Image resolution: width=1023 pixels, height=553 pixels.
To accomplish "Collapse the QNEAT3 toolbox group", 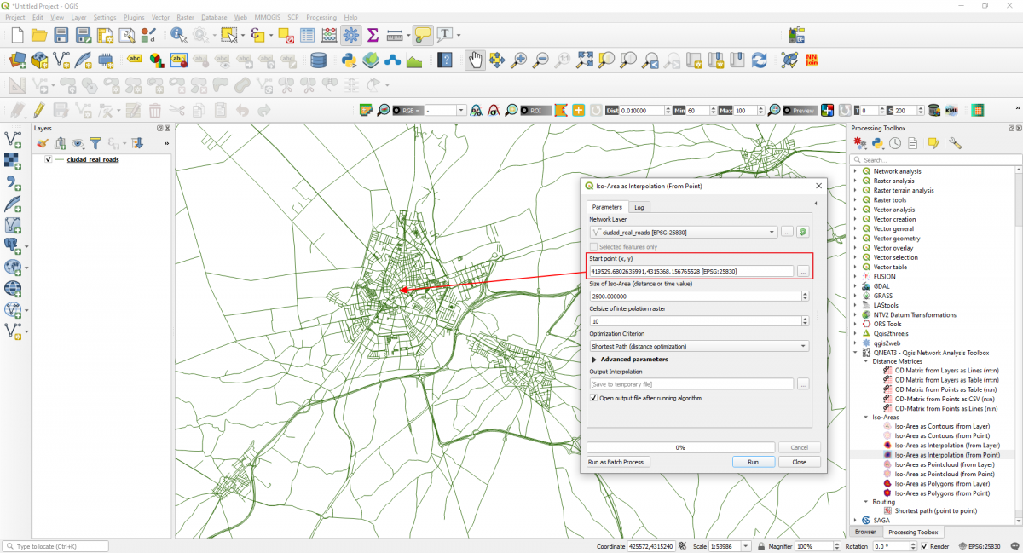I will click(x=855, y=353).
